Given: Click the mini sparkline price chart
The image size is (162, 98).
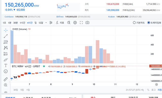Looking at the screenshot, I should click(x=68, y=7).
